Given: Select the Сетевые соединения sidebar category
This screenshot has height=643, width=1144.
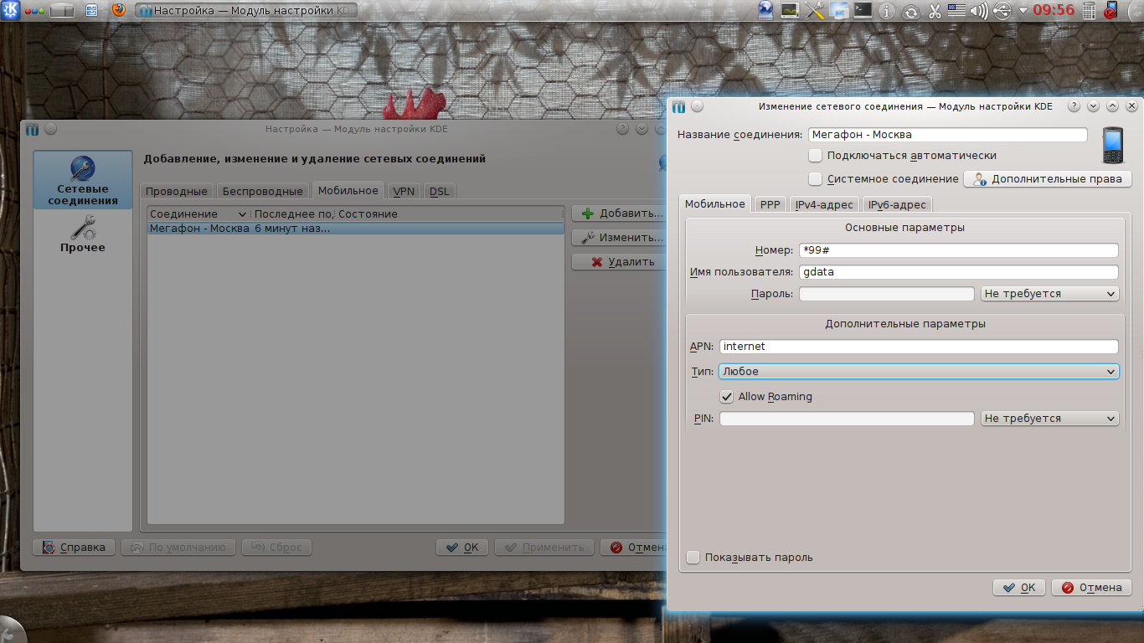Looking at the screenshot, I should tap(83, 180).
